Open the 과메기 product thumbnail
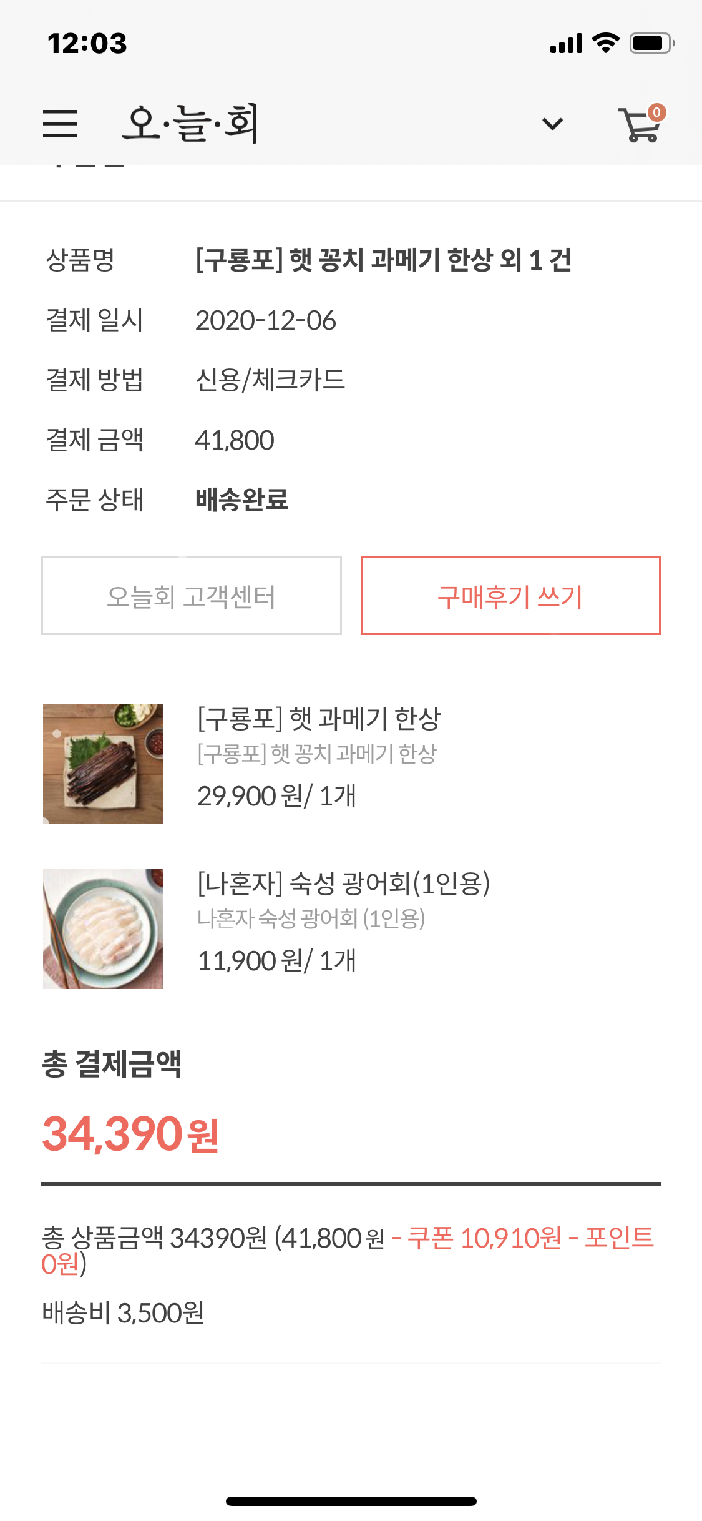Screen dimensions: 702x1521 pyautogui.click(x=103, y=764)
